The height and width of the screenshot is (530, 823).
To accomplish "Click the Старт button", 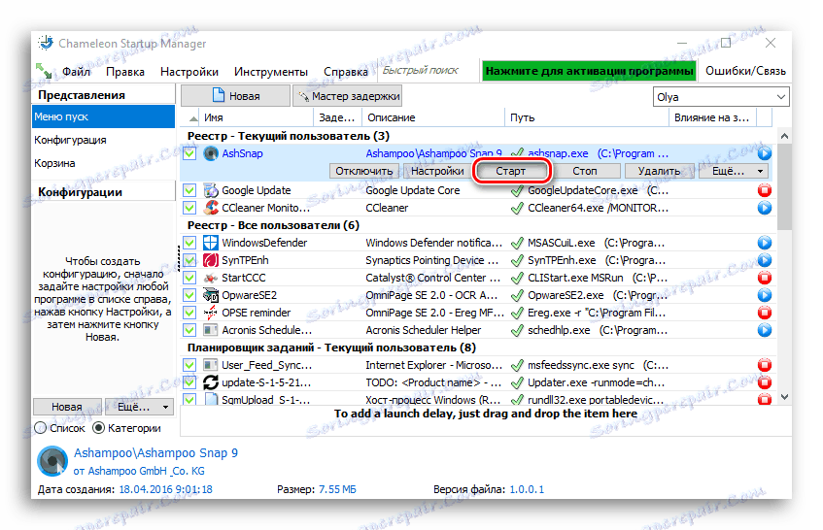I will [511, 171].
